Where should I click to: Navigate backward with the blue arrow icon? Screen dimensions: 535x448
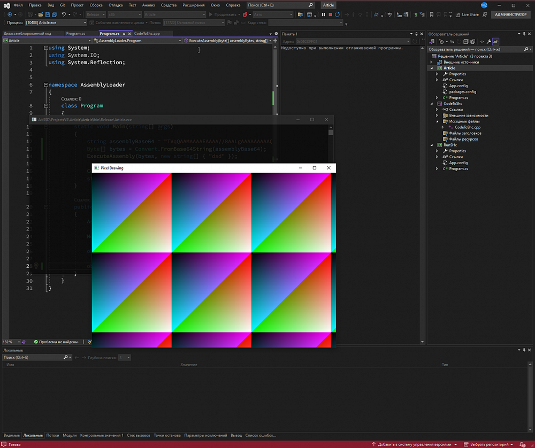click(x=10, y=14)
